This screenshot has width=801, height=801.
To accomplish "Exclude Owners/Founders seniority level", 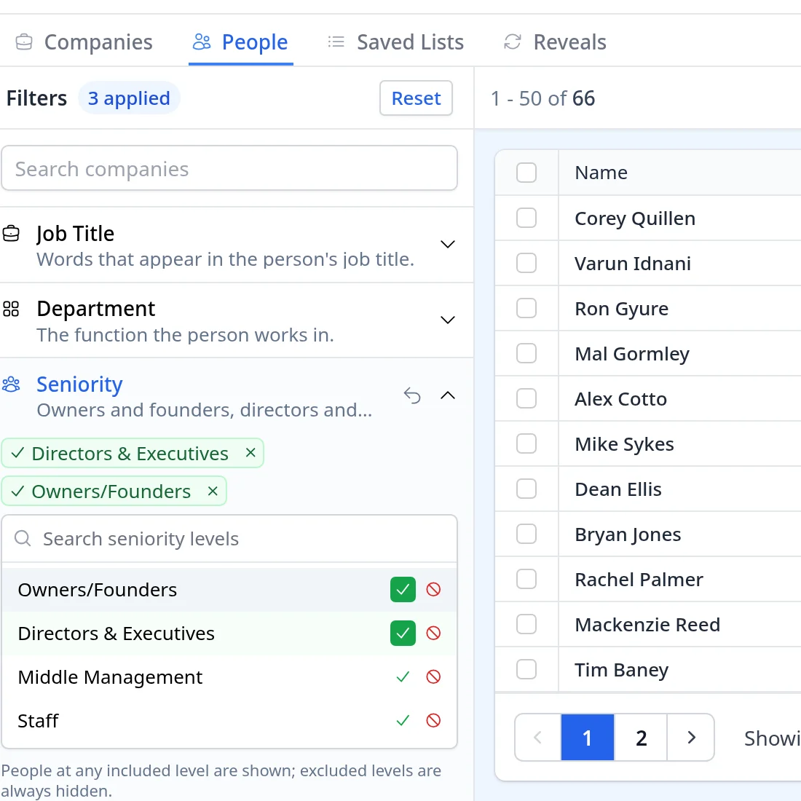I will 433,590.
